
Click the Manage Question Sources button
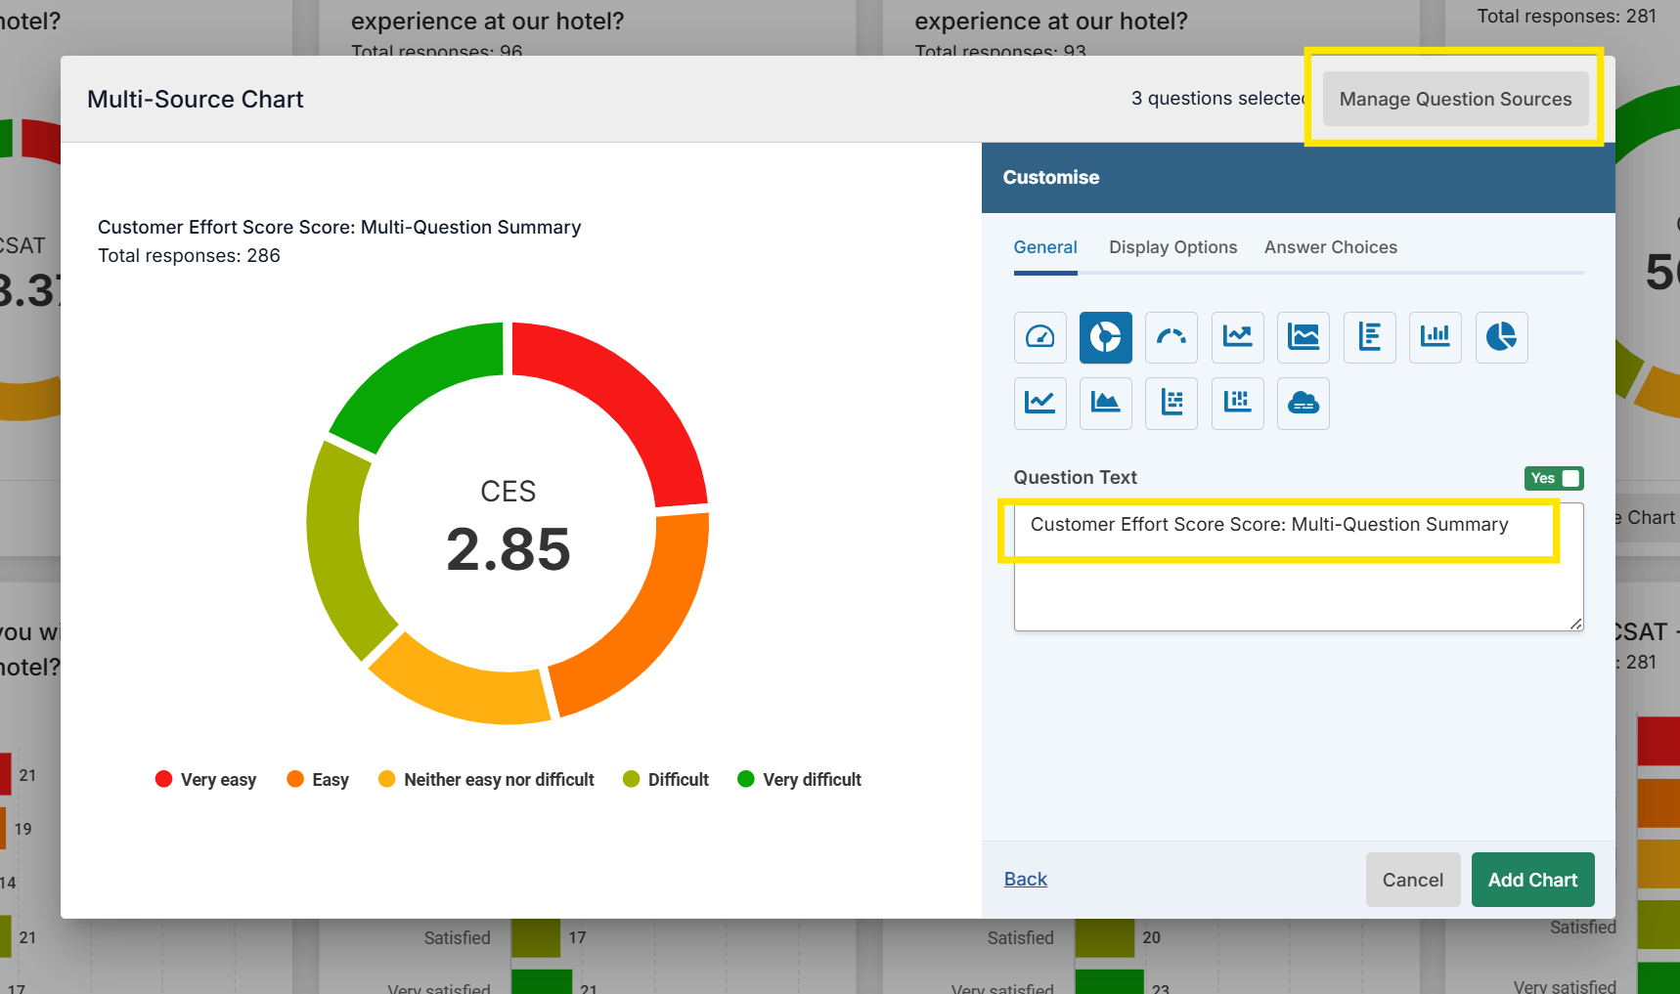click(1454, 99)
